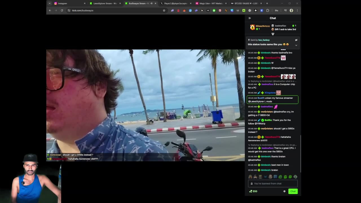361x203 pixels.
Task: Reload the kick.com page
Action: click(62, 10)
